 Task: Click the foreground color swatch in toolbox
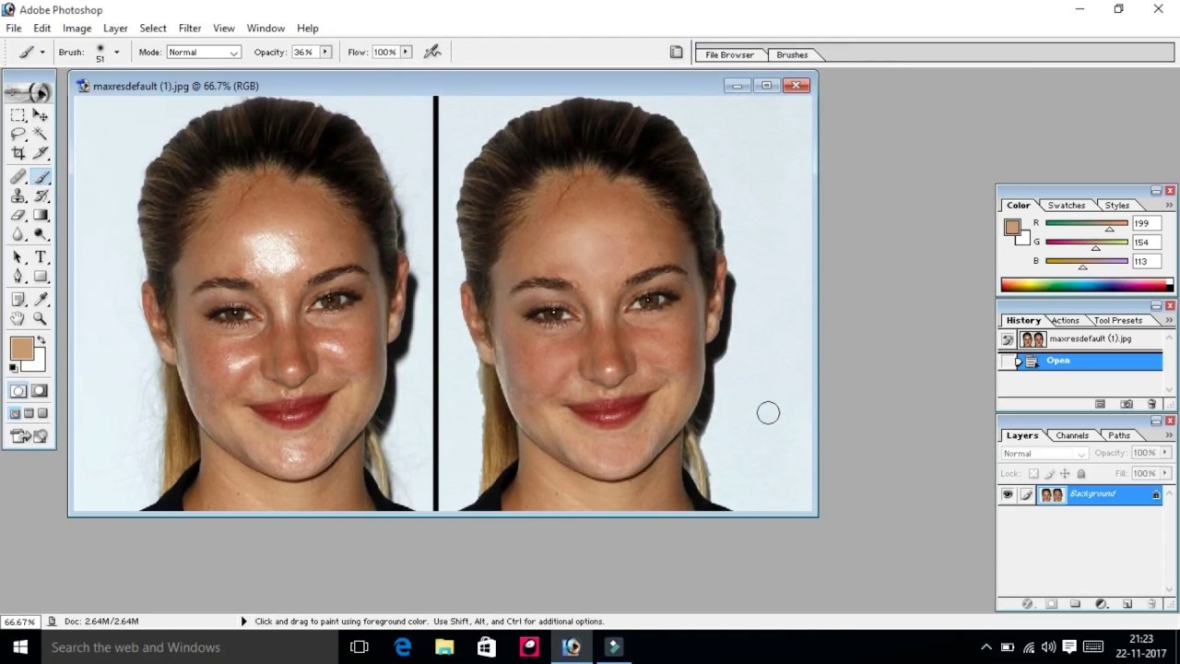21,350
